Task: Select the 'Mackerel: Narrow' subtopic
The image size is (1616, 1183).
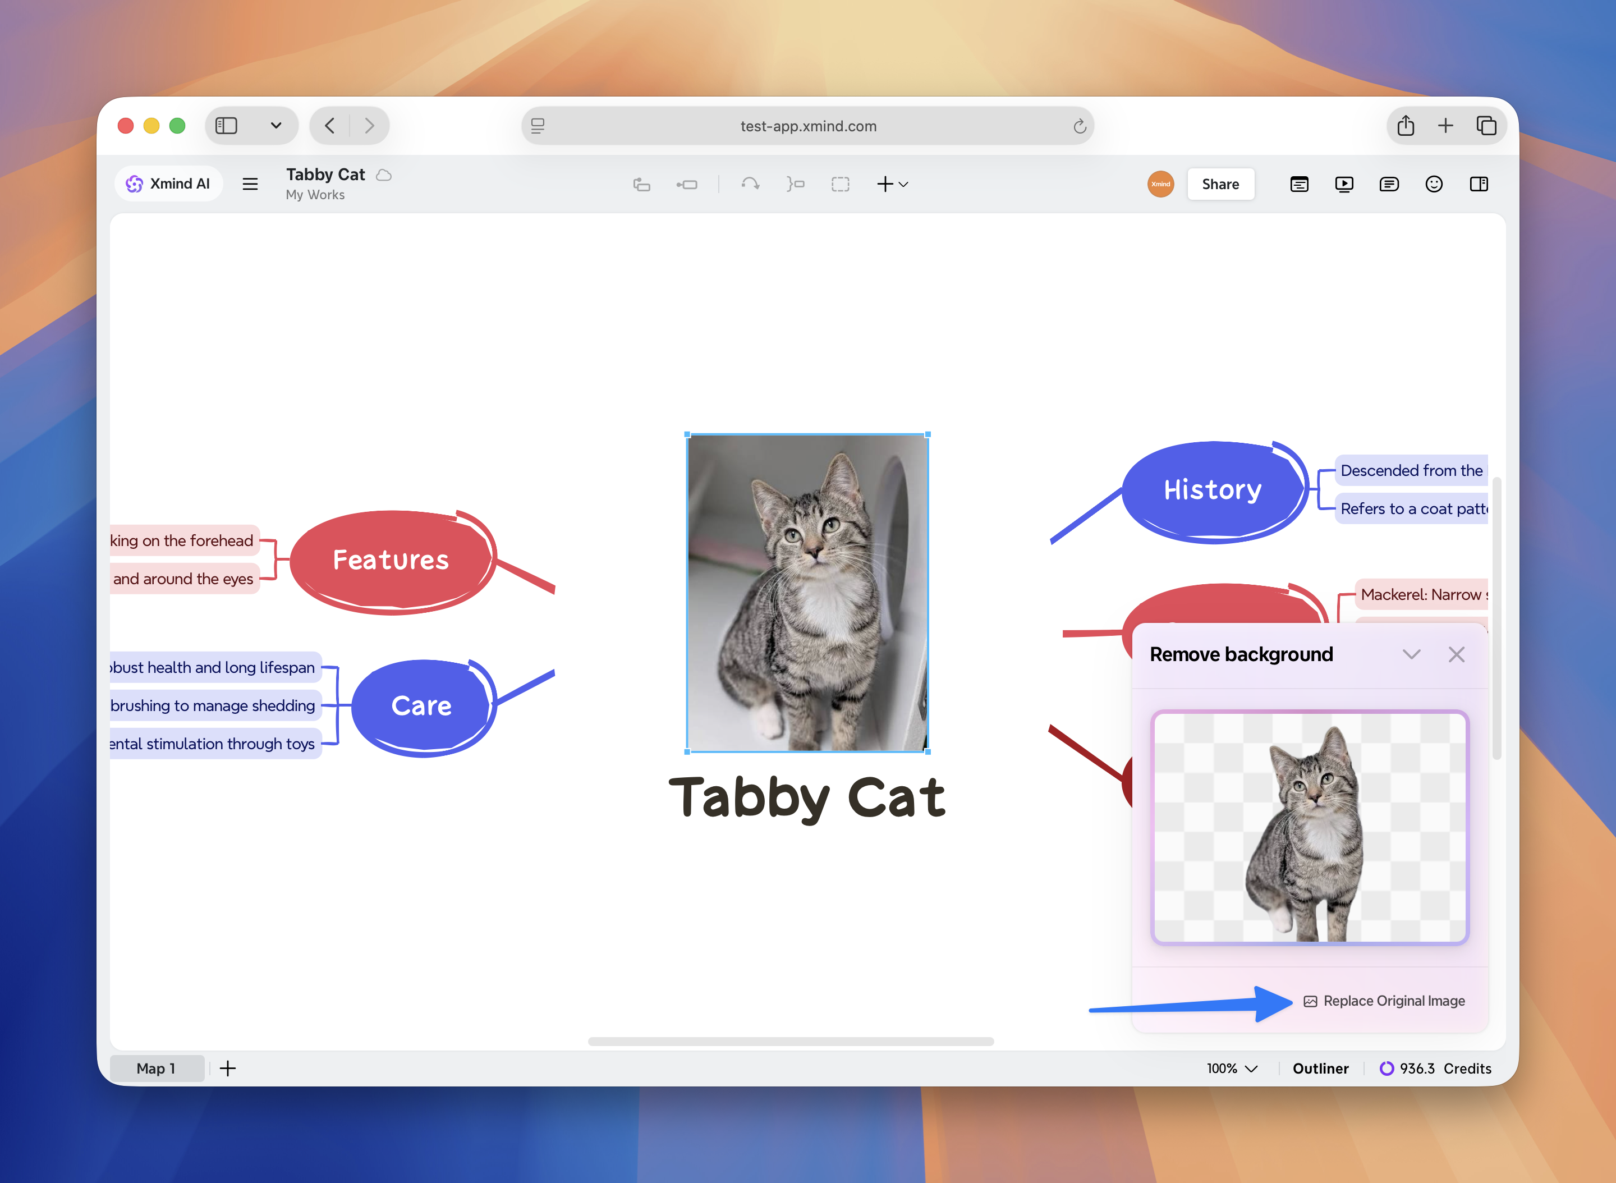Action: (1421, 594)
